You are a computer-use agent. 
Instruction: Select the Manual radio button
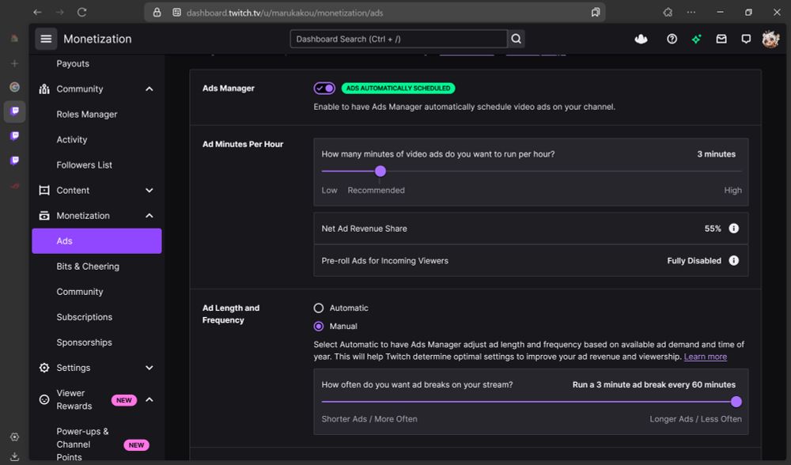pyautogui.click(x=319, y=327)
